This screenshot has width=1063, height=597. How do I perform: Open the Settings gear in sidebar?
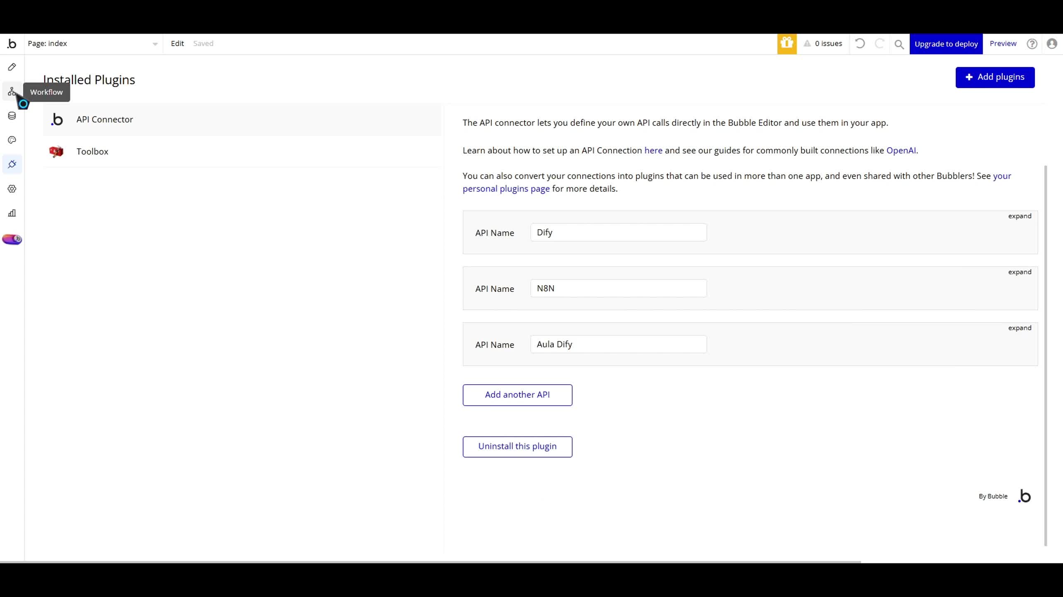[x=12, y=189]
